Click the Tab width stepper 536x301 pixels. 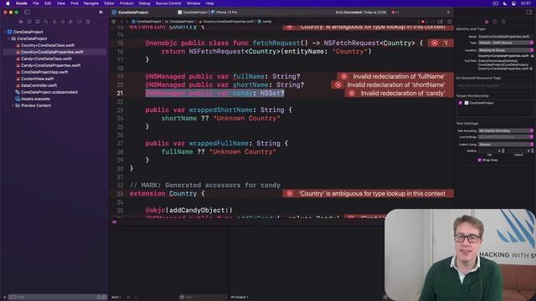503,150
